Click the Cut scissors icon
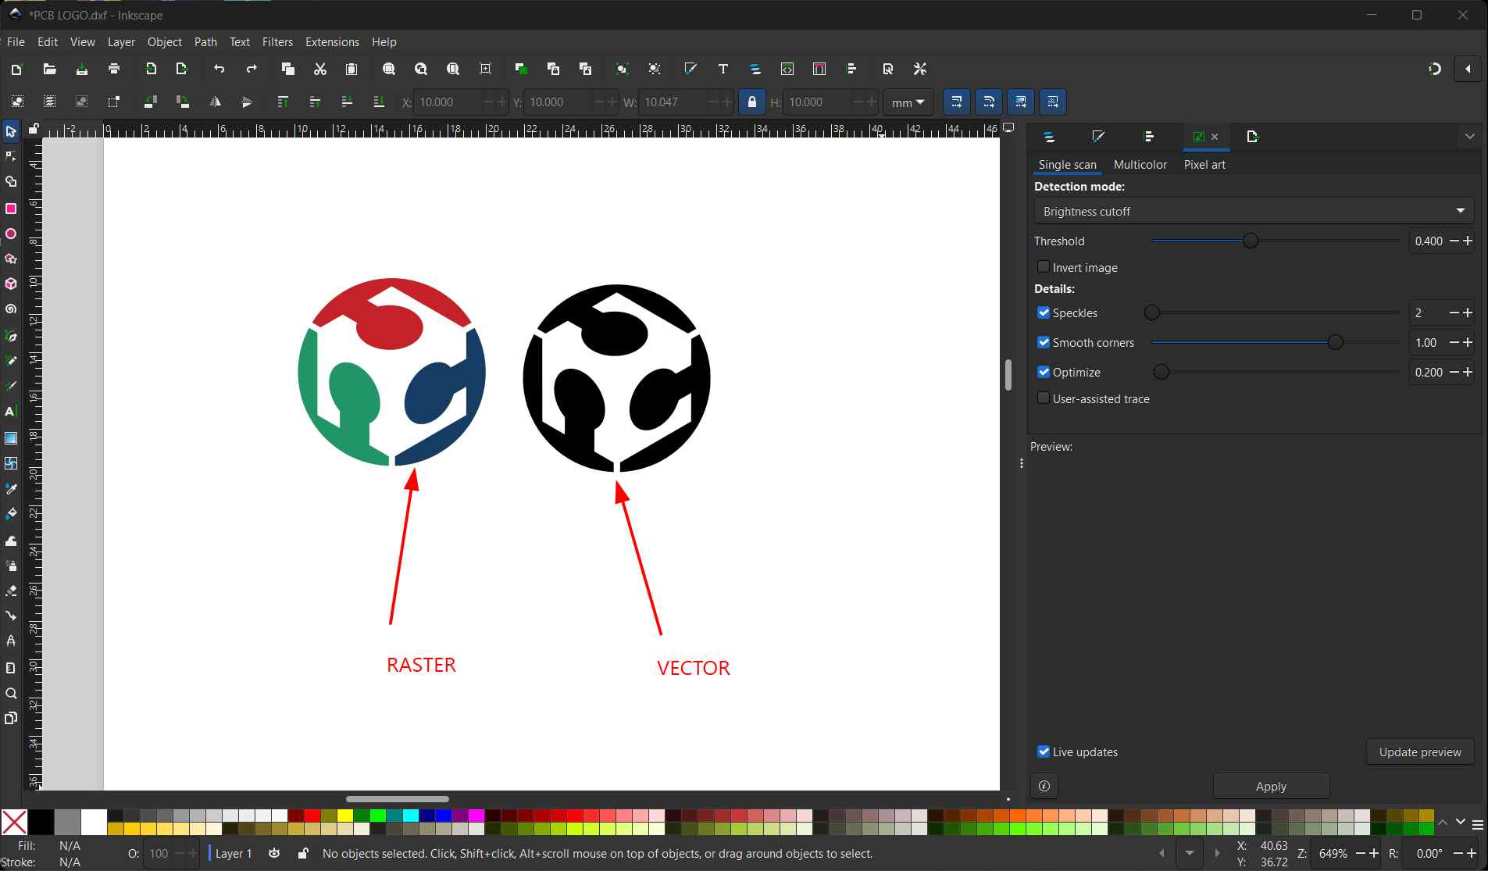The image size is (1488, 871). pos(320,69)
